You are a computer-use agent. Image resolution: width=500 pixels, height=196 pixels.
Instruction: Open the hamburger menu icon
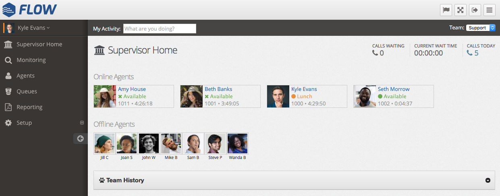point(490,10)
